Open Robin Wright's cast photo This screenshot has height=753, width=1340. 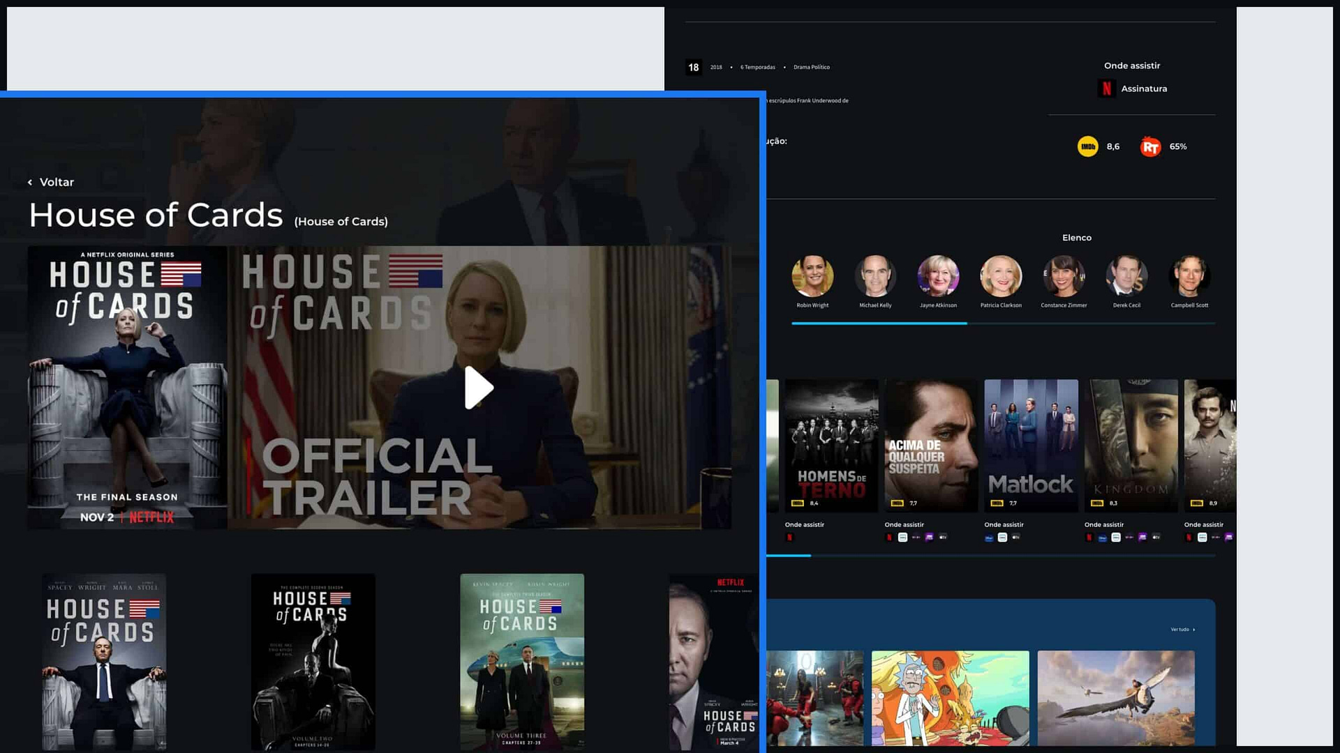812,276
